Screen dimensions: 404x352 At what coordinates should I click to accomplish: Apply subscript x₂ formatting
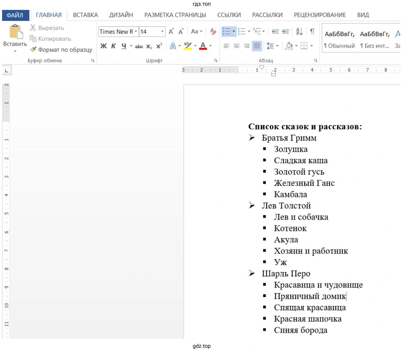point(149,46)
